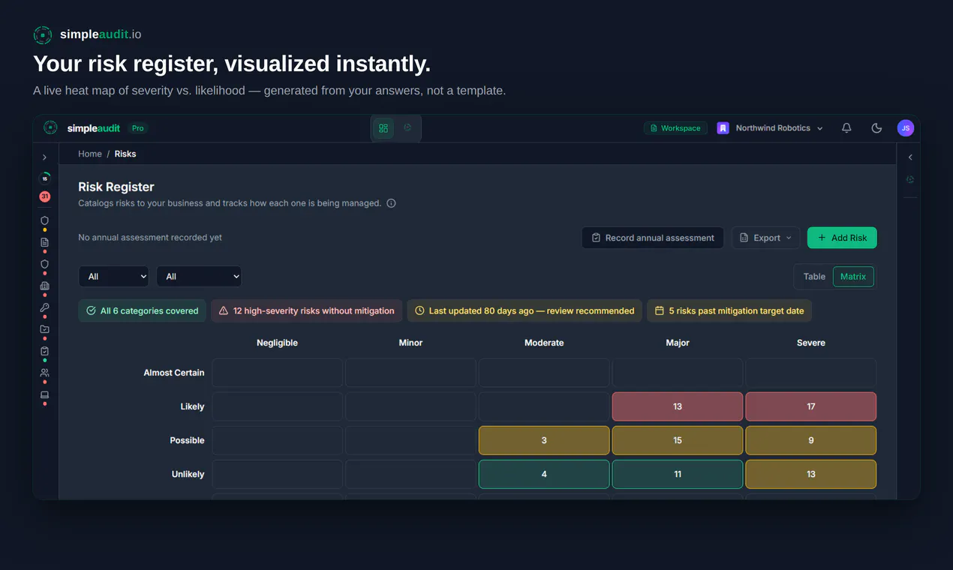
Task: Click 12 high-severity risks without mitigation chip
Action: pos(307,310)
